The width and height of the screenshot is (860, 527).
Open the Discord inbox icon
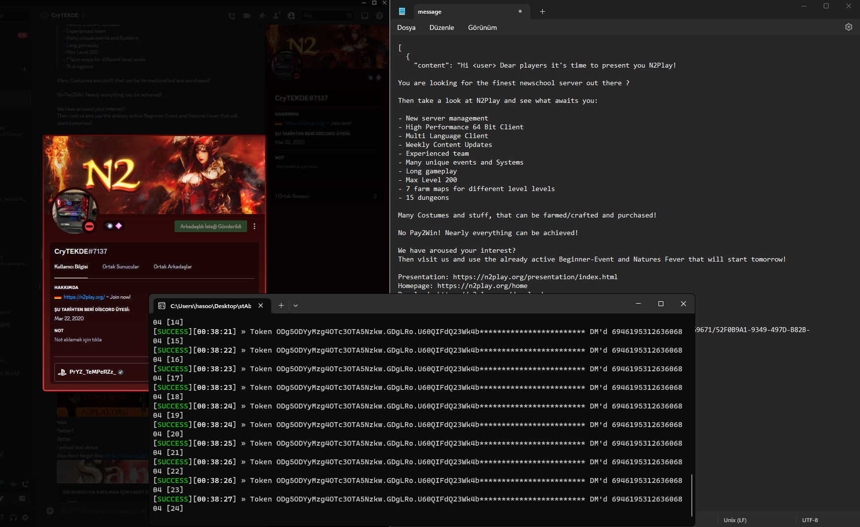coord(365,16)
